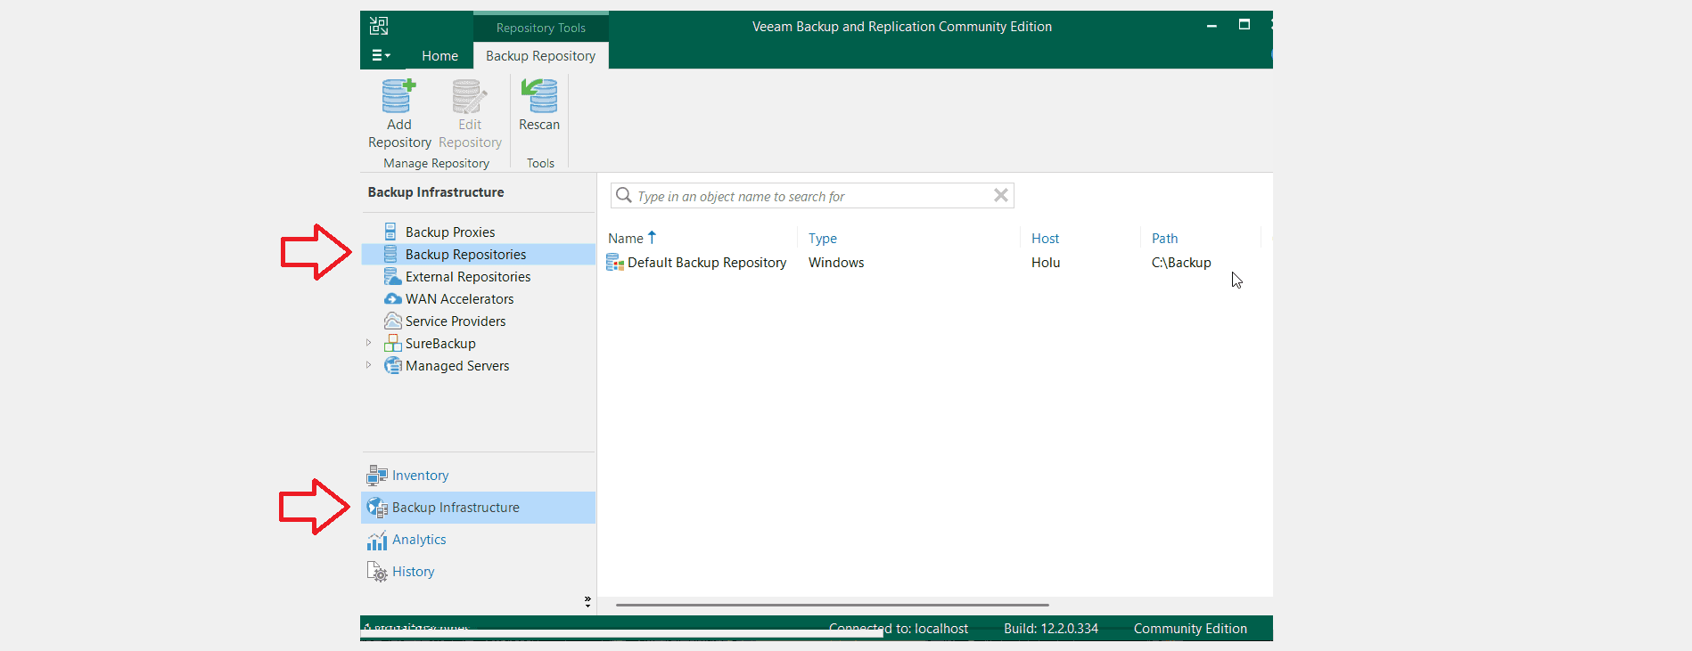Select the Backup Repository ribbon tab
The image size is (1692, 651).
540,55
